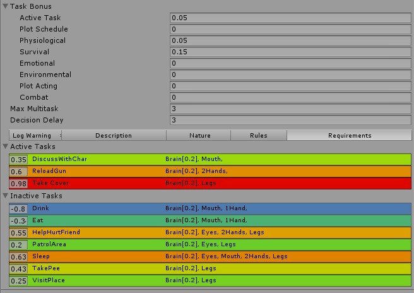The height and width of the screenshot is (293, 414).
Task: Select the DiscussWithChar task name
Action: [x=60, y=158]
